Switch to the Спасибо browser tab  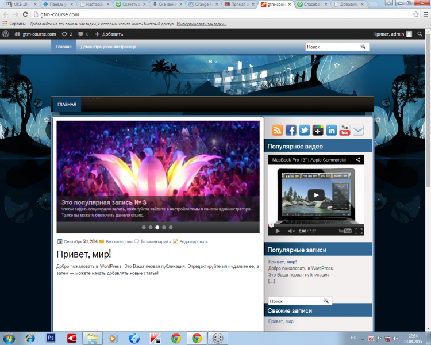click(x=312, y=5)
